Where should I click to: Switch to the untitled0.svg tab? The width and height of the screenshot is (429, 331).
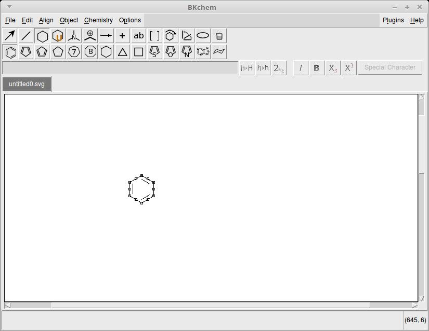pos(27,84)
